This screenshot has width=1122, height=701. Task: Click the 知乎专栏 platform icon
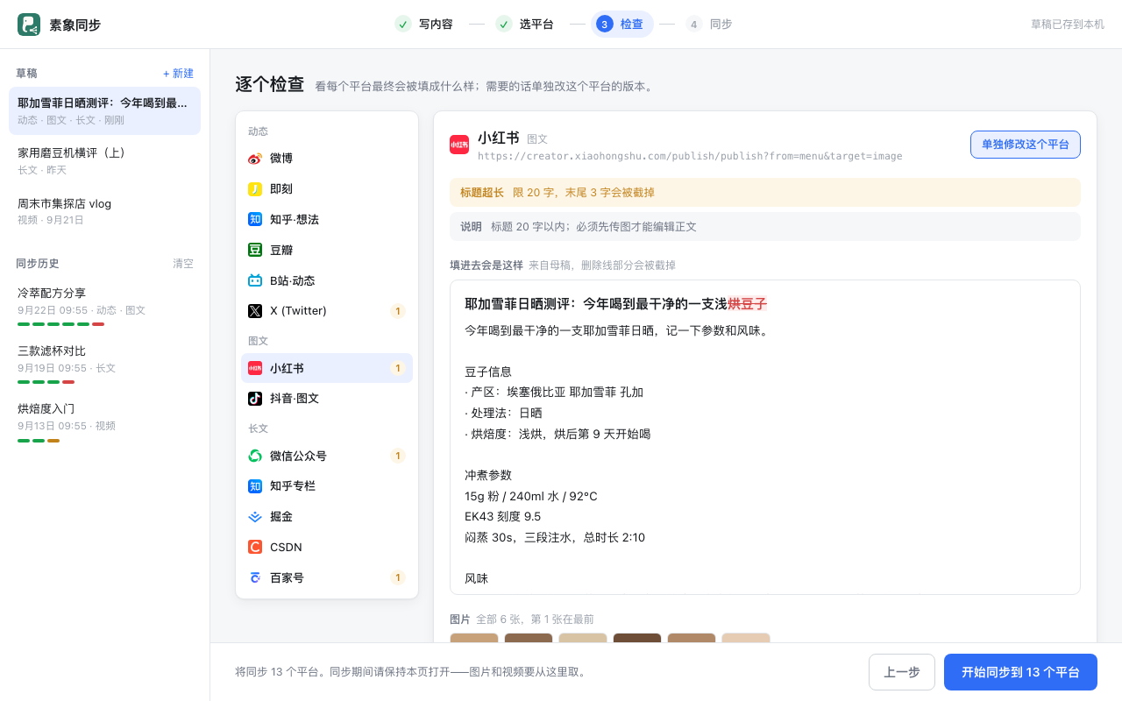pos(255,486)
